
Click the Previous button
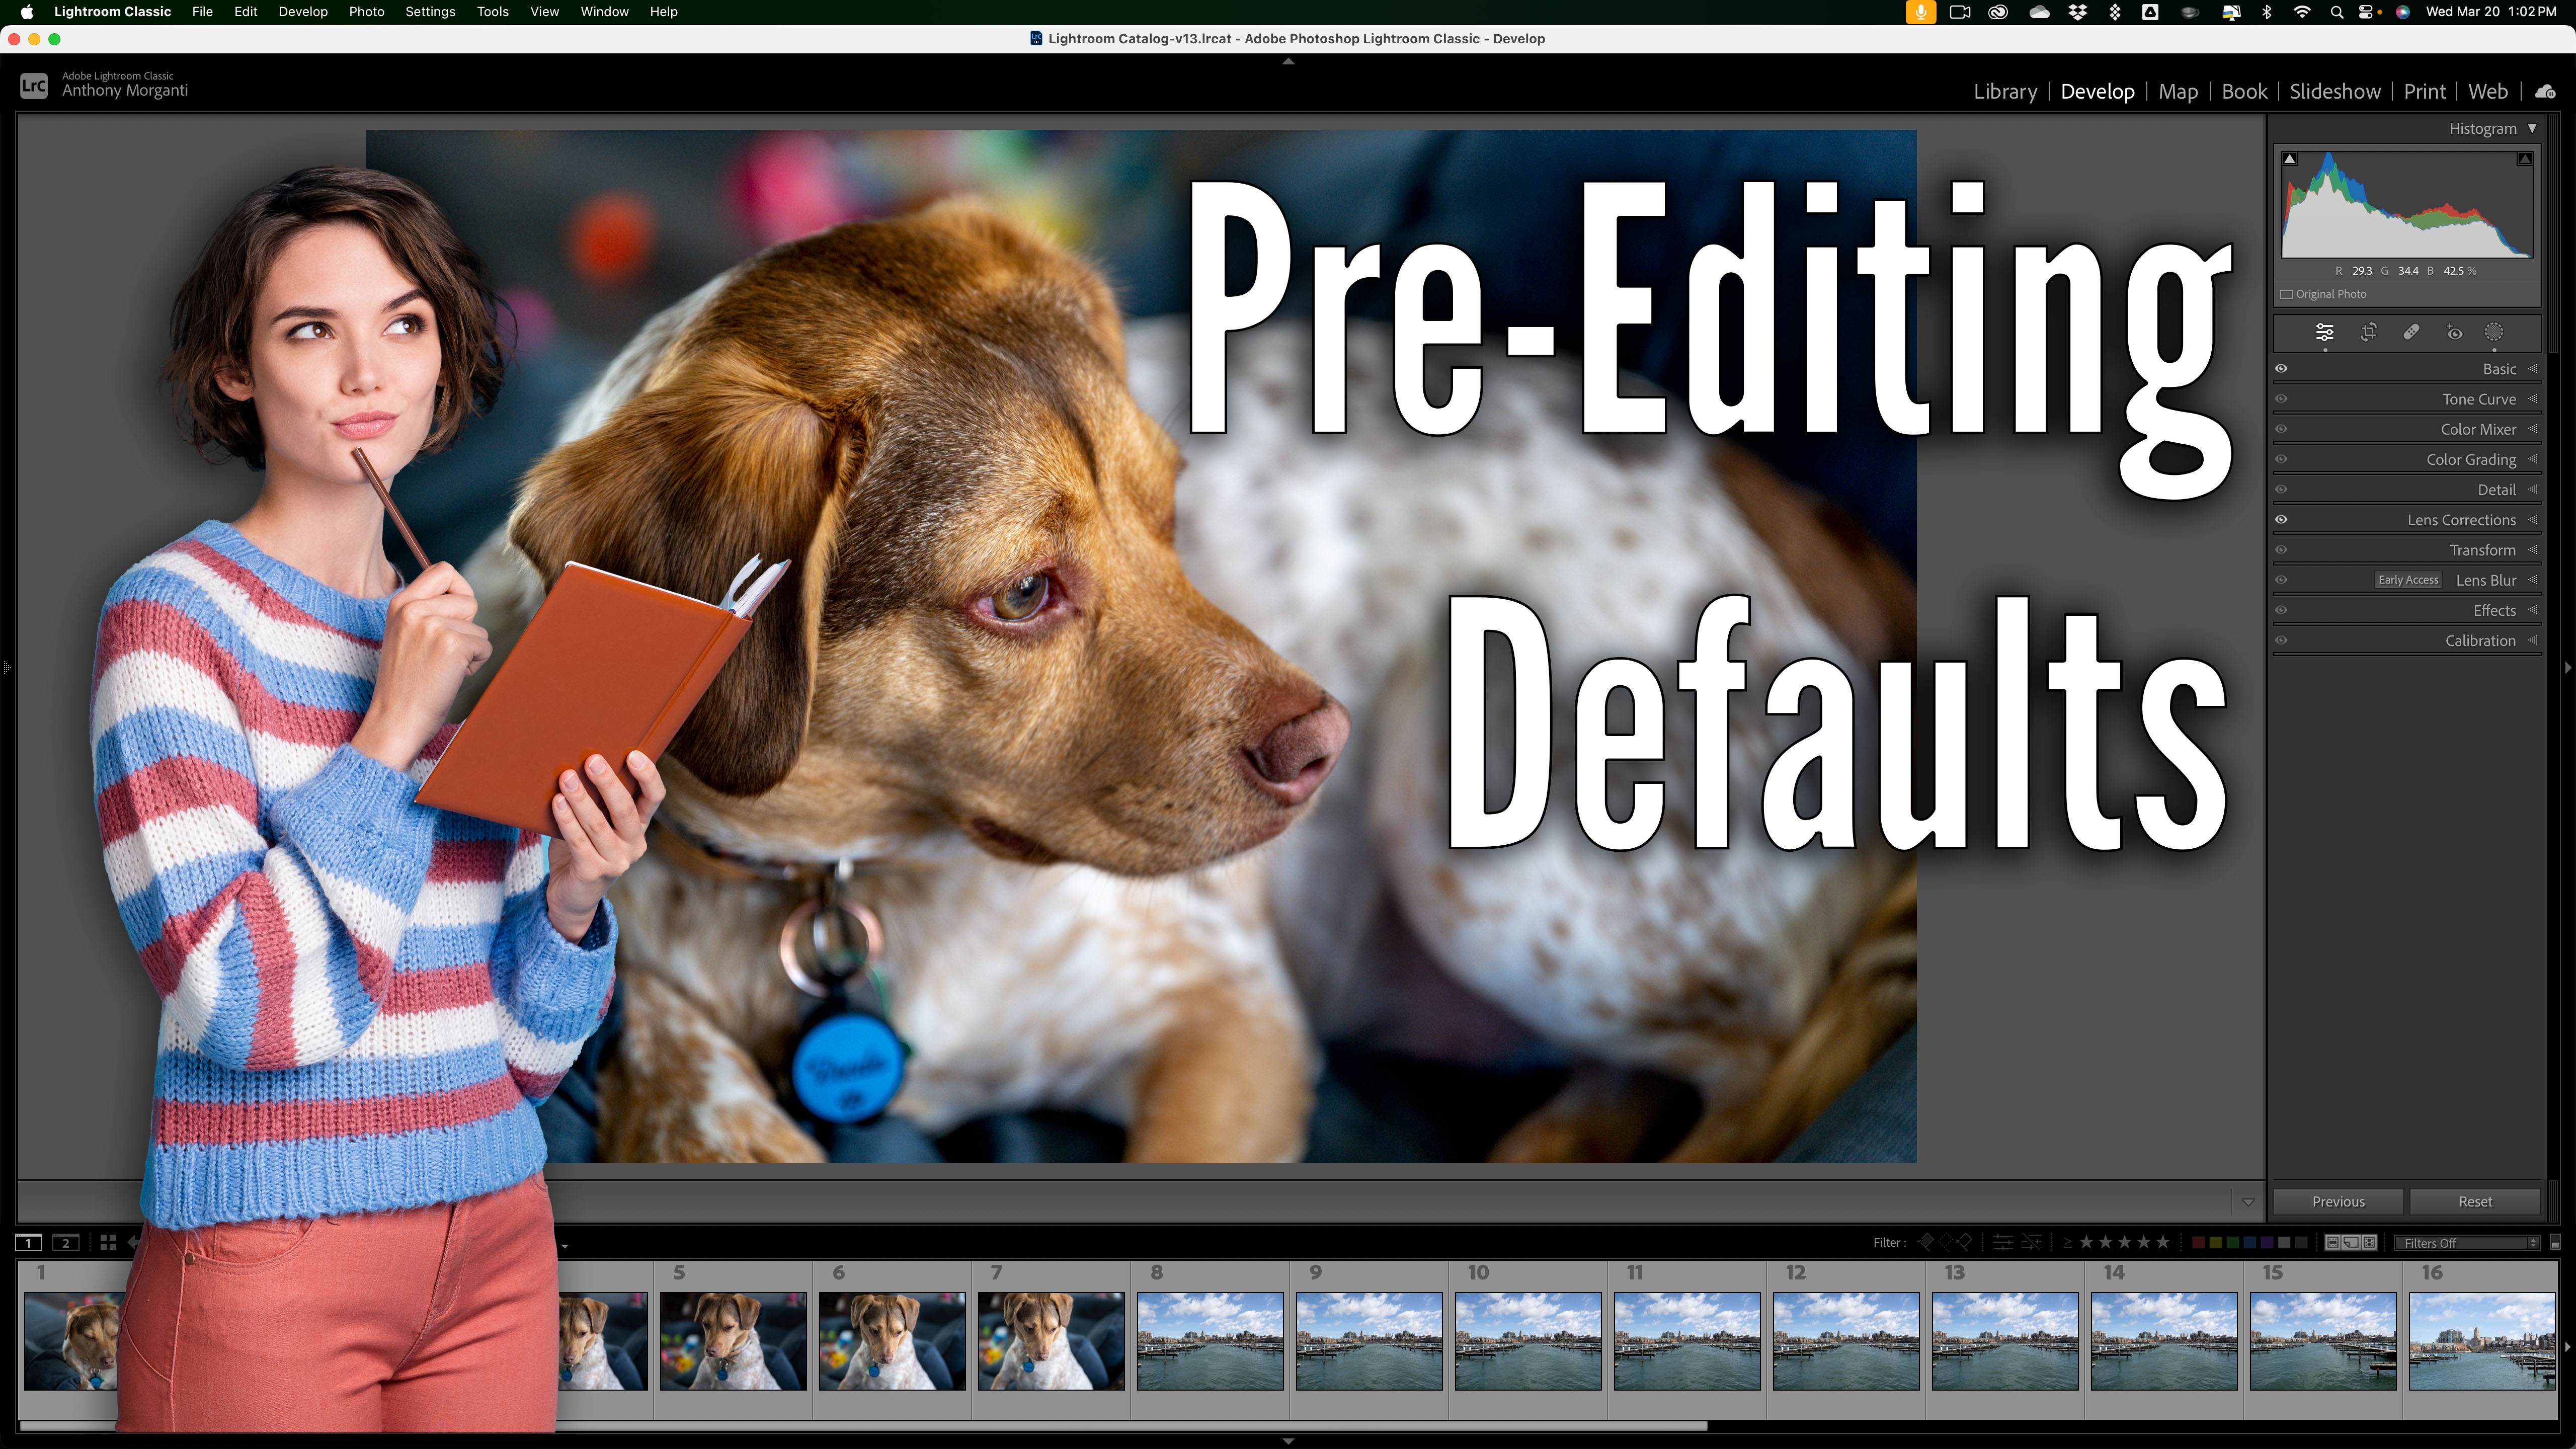coord(2338,1201)
